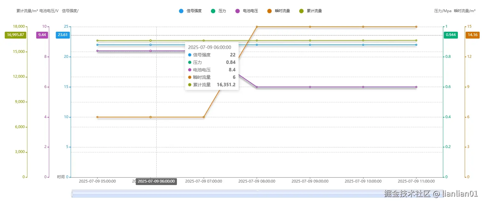Click the 2025-07-09 07:00:00 x-axis label
The width and height of the screenshot is (484, 204).
click(x=204, y=181)
